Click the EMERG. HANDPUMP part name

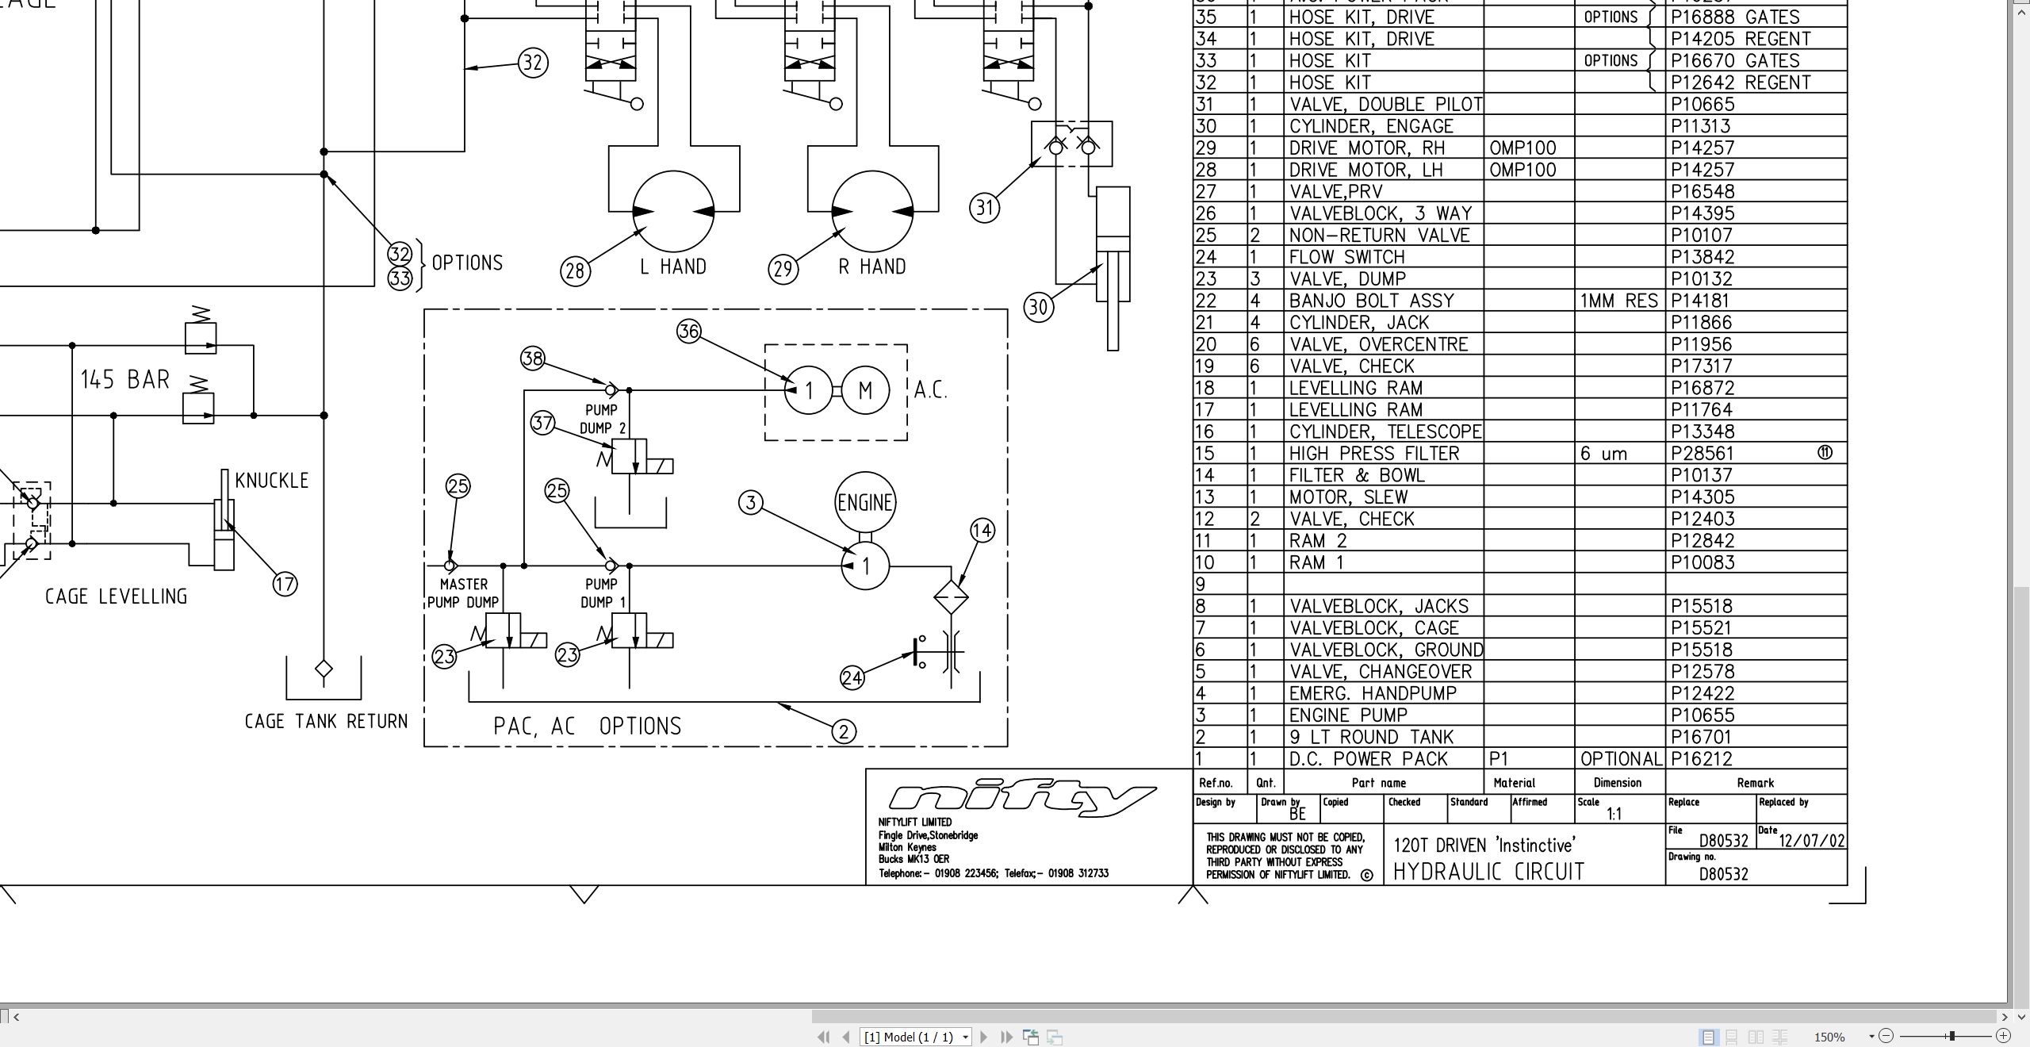pos(1373,693)
